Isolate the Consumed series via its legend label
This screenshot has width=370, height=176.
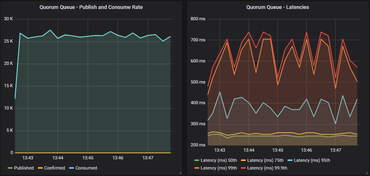click(86, 168)
